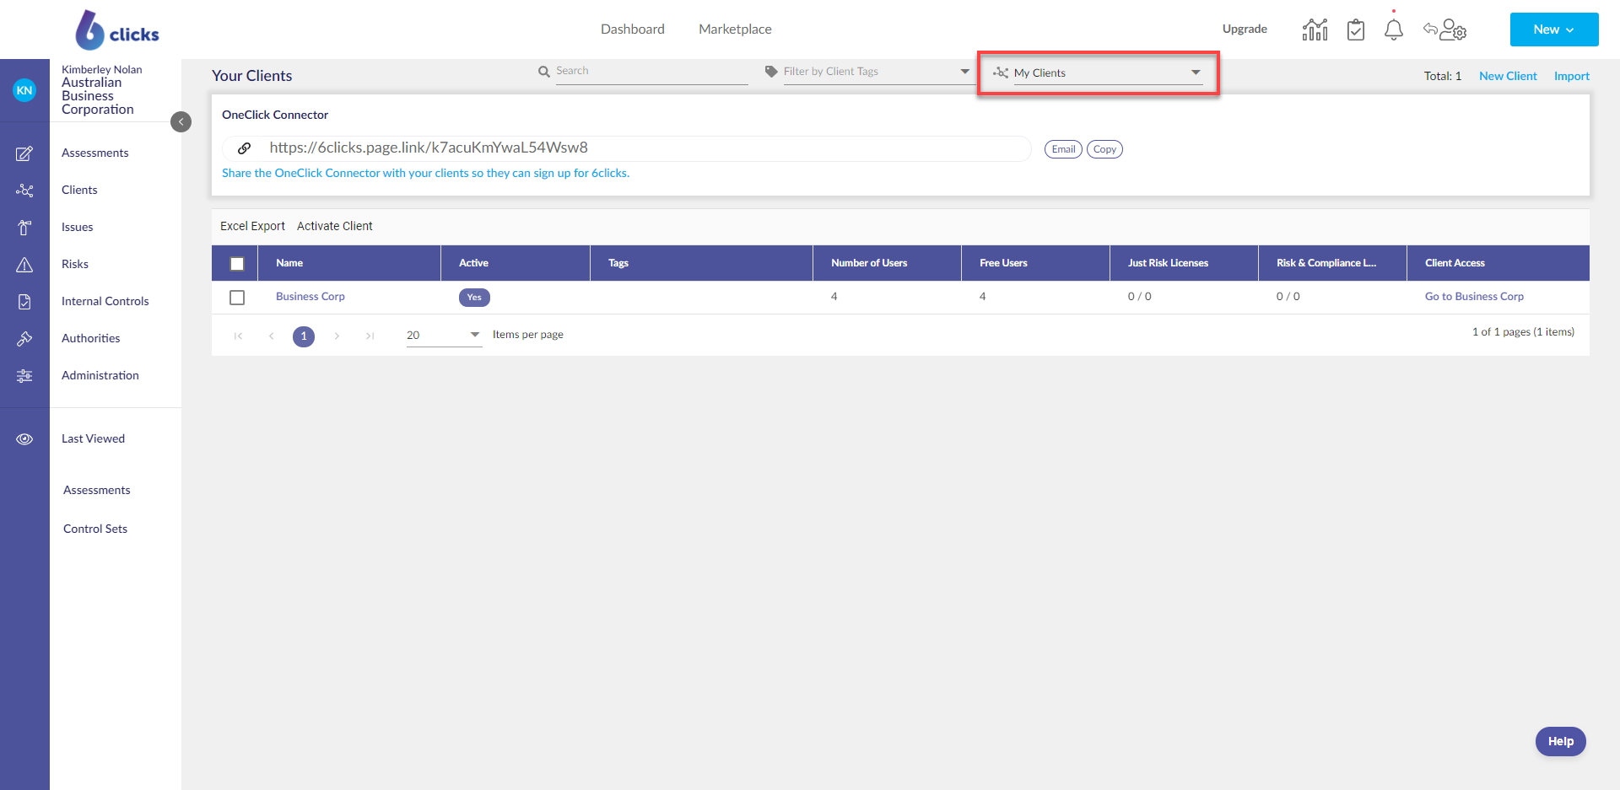Open the New button dropdown

(x=1554, y=30)
